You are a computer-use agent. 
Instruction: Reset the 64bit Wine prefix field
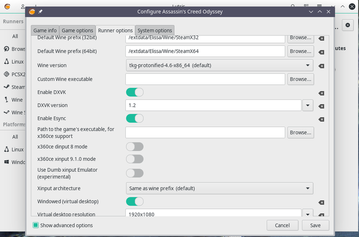(321, 52)
